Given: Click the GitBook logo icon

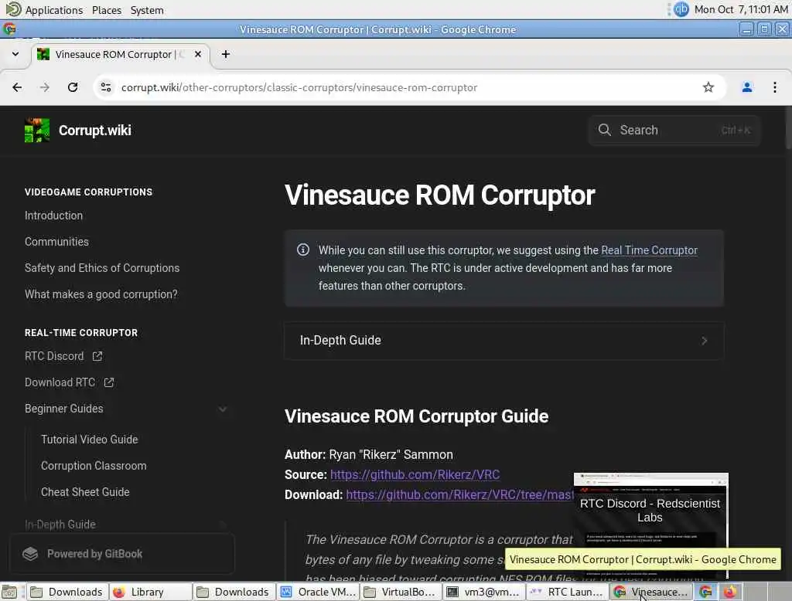Looking at the screenshot, I should pyautogui.click(x=30, y=554).
